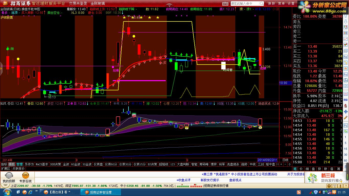Open 专家在线 expert online icon

pos(26,177)
